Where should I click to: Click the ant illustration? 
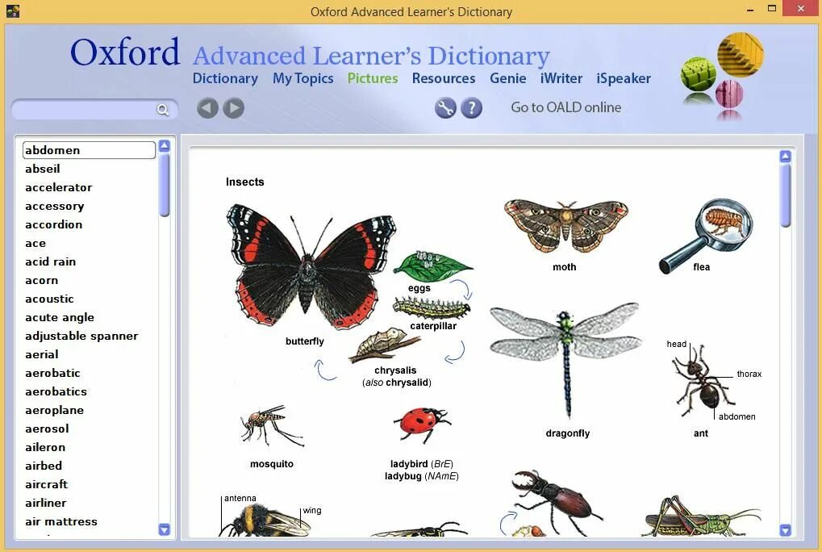tap(703, 382)
